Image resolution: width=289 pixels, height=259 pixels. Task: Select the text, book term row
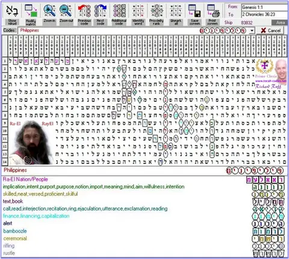[x=13, y=201]
